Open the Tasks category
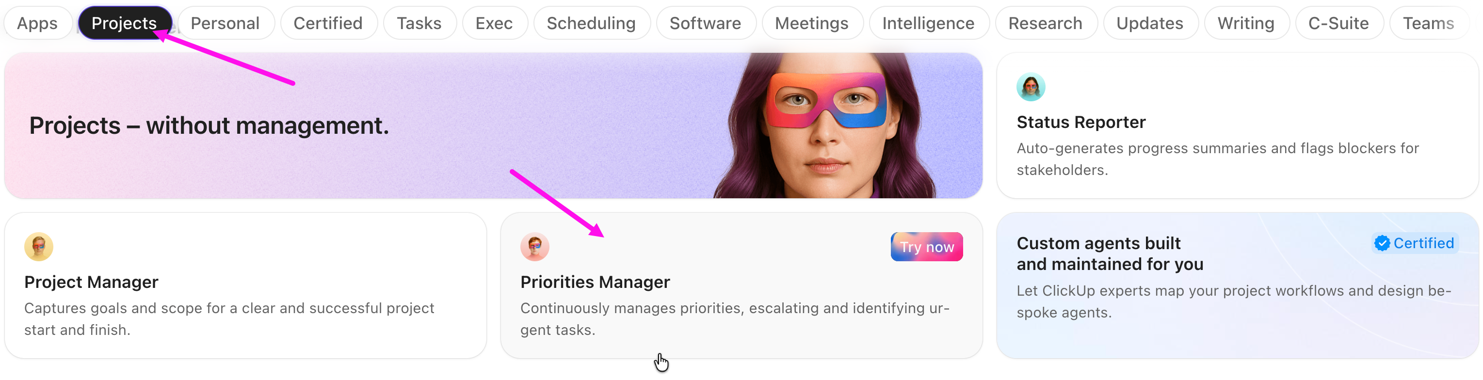 (419, 23)
